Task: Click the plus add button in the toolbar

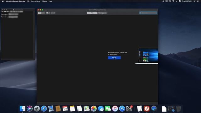Action: (x=52, y=13)
